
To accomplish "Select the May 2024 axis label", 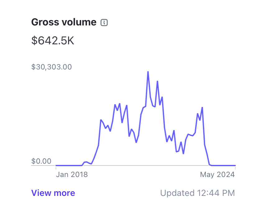I will pos(217,175).
